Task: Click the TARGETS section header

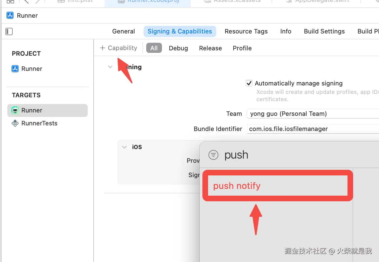Action: click(x=26, y=95)
